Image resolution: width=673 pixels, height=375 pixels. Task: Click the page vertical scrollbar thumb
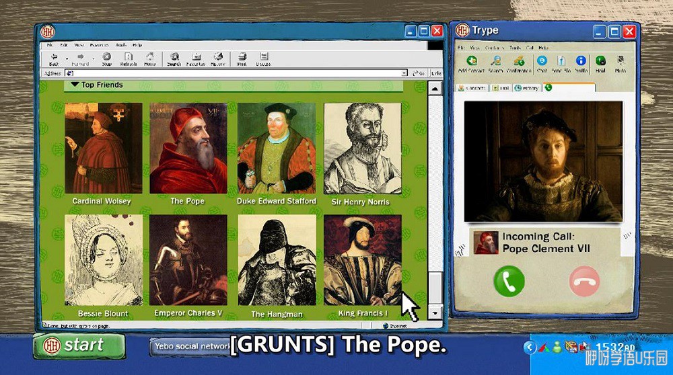point(435,288)
